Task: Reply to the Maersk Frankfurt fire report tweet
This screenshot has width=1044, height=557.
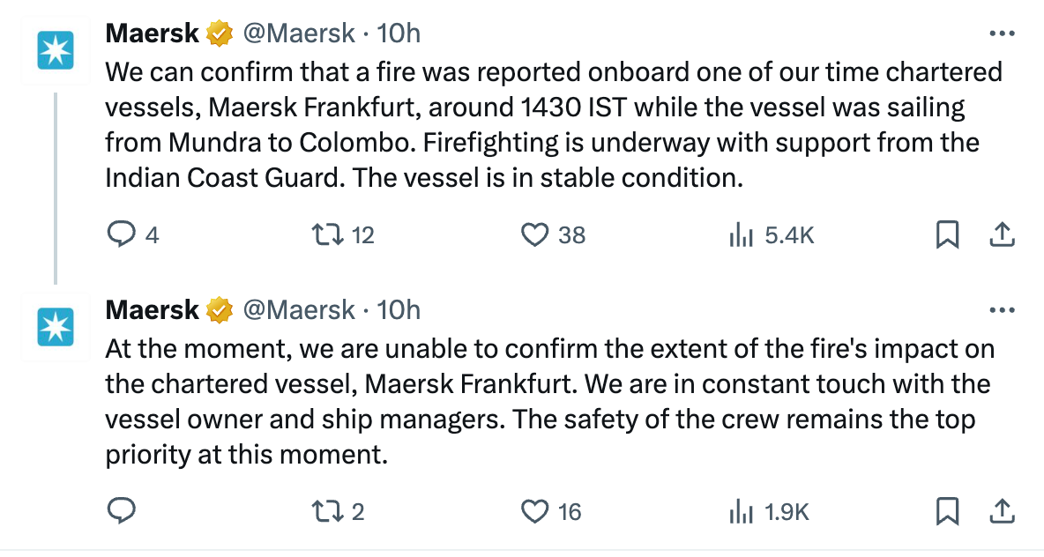Action: 120,234
